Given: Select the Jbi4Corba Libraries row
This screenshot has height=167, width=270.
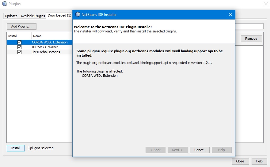Looking at the screenshot, I should click(40, 52).
